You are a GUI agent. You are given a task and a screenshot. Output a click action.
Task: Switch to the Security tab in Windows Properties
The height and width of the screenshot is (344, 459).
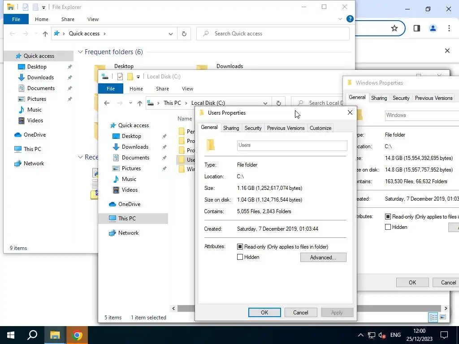click(x=401, y=98)
